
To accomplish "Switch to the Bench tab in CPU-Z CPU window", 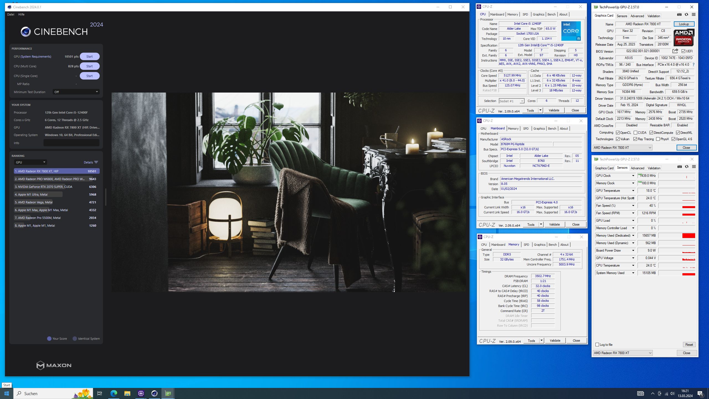I will pos(551,14).
